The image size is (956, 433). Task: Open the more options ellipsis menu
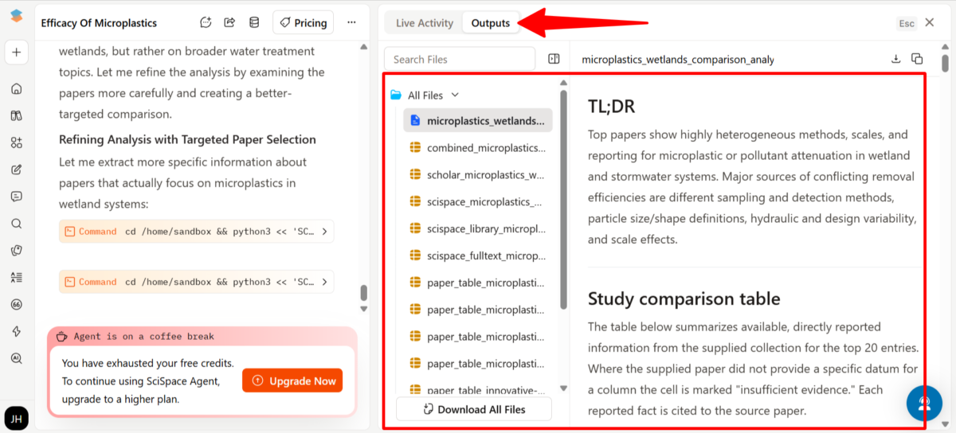coord(351,23)
